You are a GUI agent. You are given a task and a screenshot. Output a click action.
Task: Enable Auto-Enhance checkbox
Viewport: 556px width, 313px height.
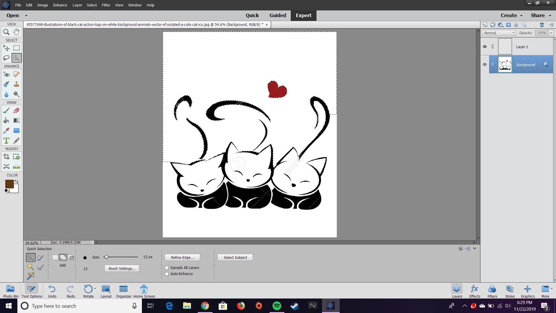167,274
